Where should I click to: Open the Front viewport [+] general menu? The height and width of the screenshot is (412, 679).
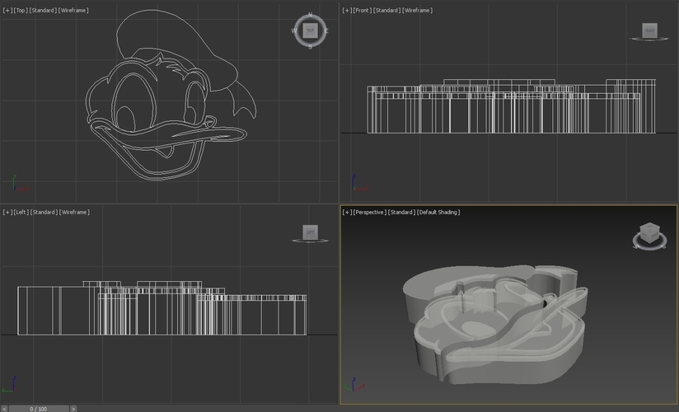coord(347,11)
